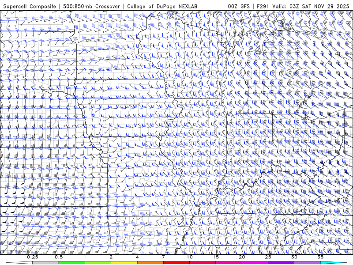Click the colorbar label reading 7
Viewport: 353px width, 265px height.
coord(163,257)
